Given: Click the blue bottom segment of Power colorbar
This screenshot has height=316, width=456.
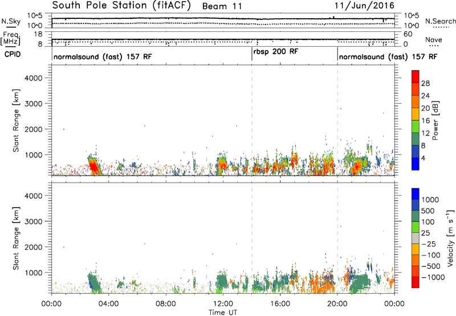Looking at the screenshot, I should point(416,164).
